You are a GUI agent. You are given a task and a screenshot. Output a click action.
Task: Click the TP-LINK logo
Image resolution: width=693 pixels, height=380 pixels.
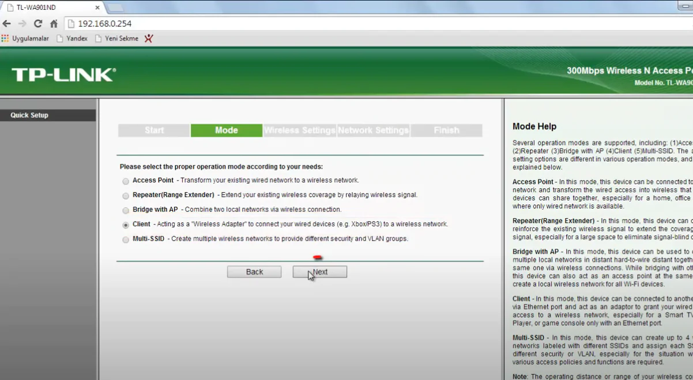(x=64, y=74)
